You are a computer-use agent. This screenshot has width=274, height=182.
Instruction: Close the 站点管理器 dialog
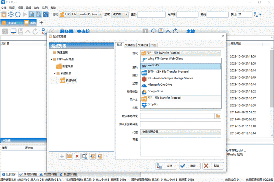pyautogui.click(x=223, y=36)
